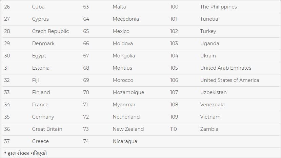Click the Nepali footnote below the table

pyautogui.click(x=25, y=153)
